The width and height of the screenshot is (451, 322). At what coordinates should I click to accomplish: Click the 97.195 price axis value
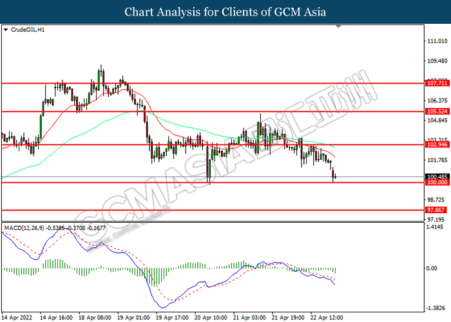pyautogui.click(x=436, y=220)
